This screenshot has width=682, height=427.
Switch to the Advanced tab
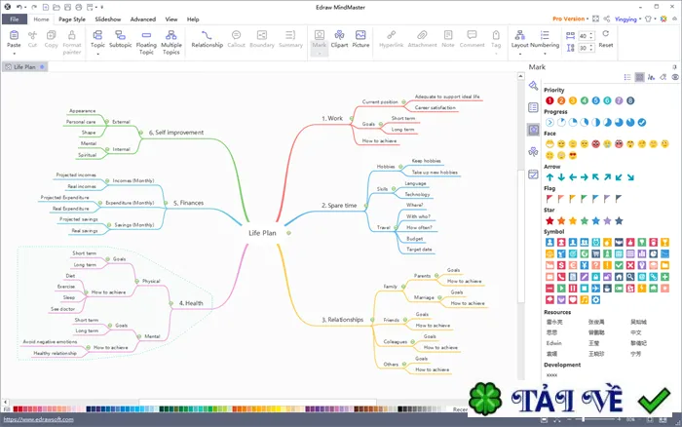(142, 19)
